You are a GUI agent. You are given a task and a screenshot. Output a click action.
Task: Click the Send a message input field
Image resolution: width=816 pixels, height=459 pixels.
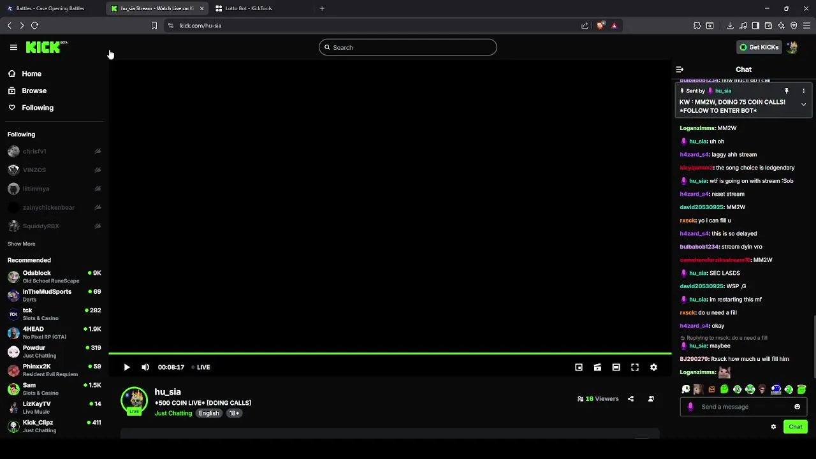(x=743, y=407)
